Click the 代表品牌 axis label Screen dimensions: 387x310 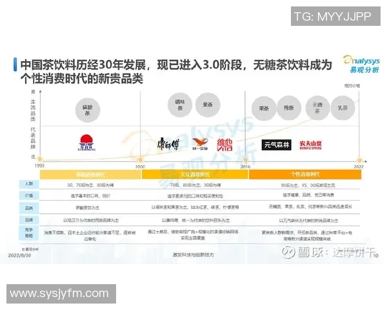[33, 138]
